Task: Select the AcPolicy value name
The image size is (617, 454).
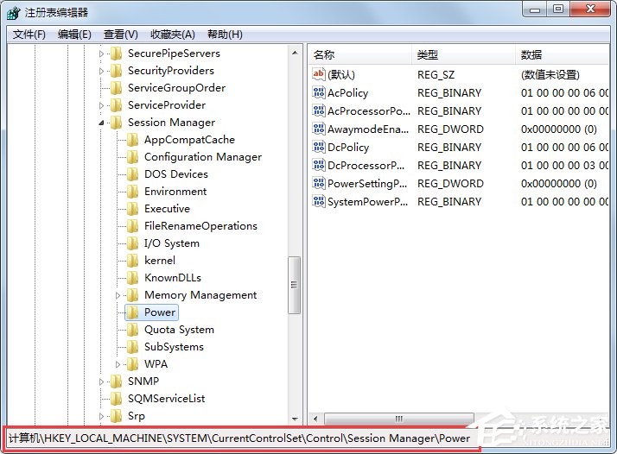Action: coord(348,93)
